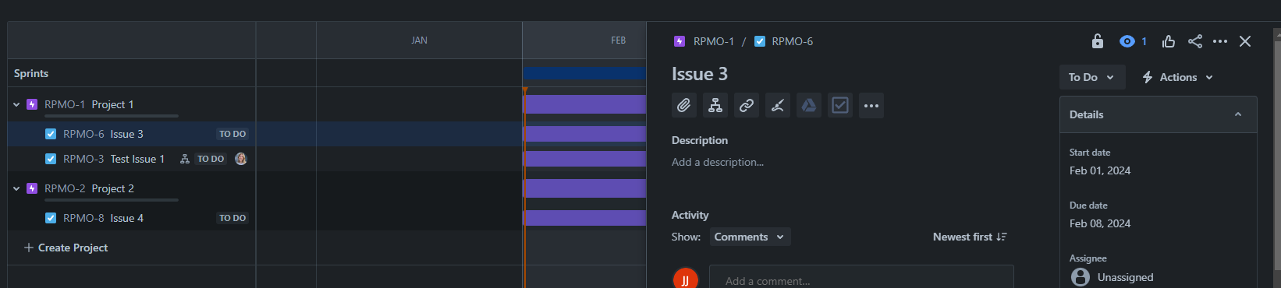
Task: Open the To Do status dropdown
Action: pyautogui.click(x=1092, y=77)
